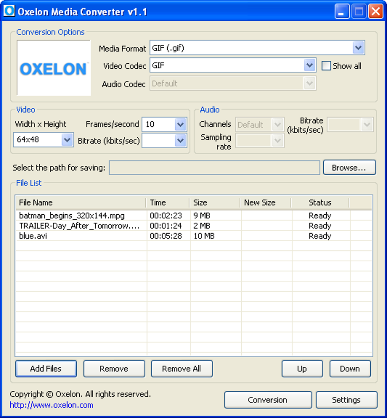387x418 pixels.
Task: Click the 00:01:24 time cell
Action: click(166, 226)
